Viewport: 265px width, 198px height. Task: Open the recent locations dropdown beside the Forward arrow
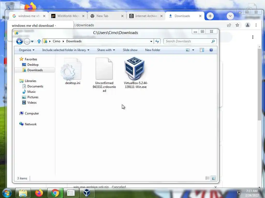pyautogui.click(x=32, y=42)
